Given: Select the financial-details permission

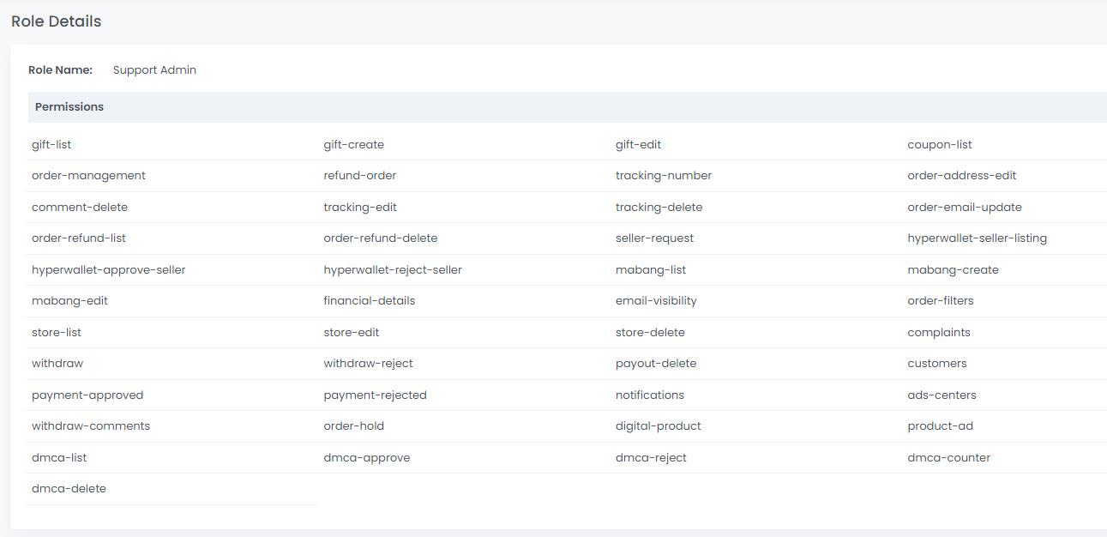Looking at the screenshot, I should [x=369, y=301].
